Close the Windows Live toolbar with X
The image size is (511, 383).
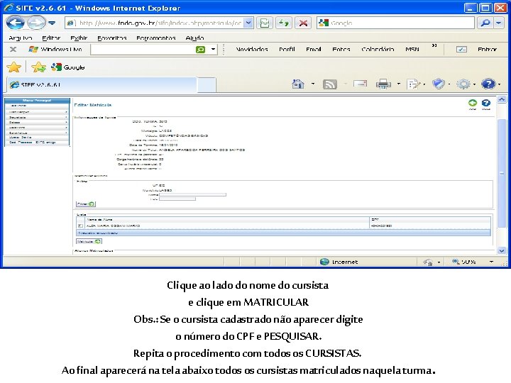click(13, 49)
